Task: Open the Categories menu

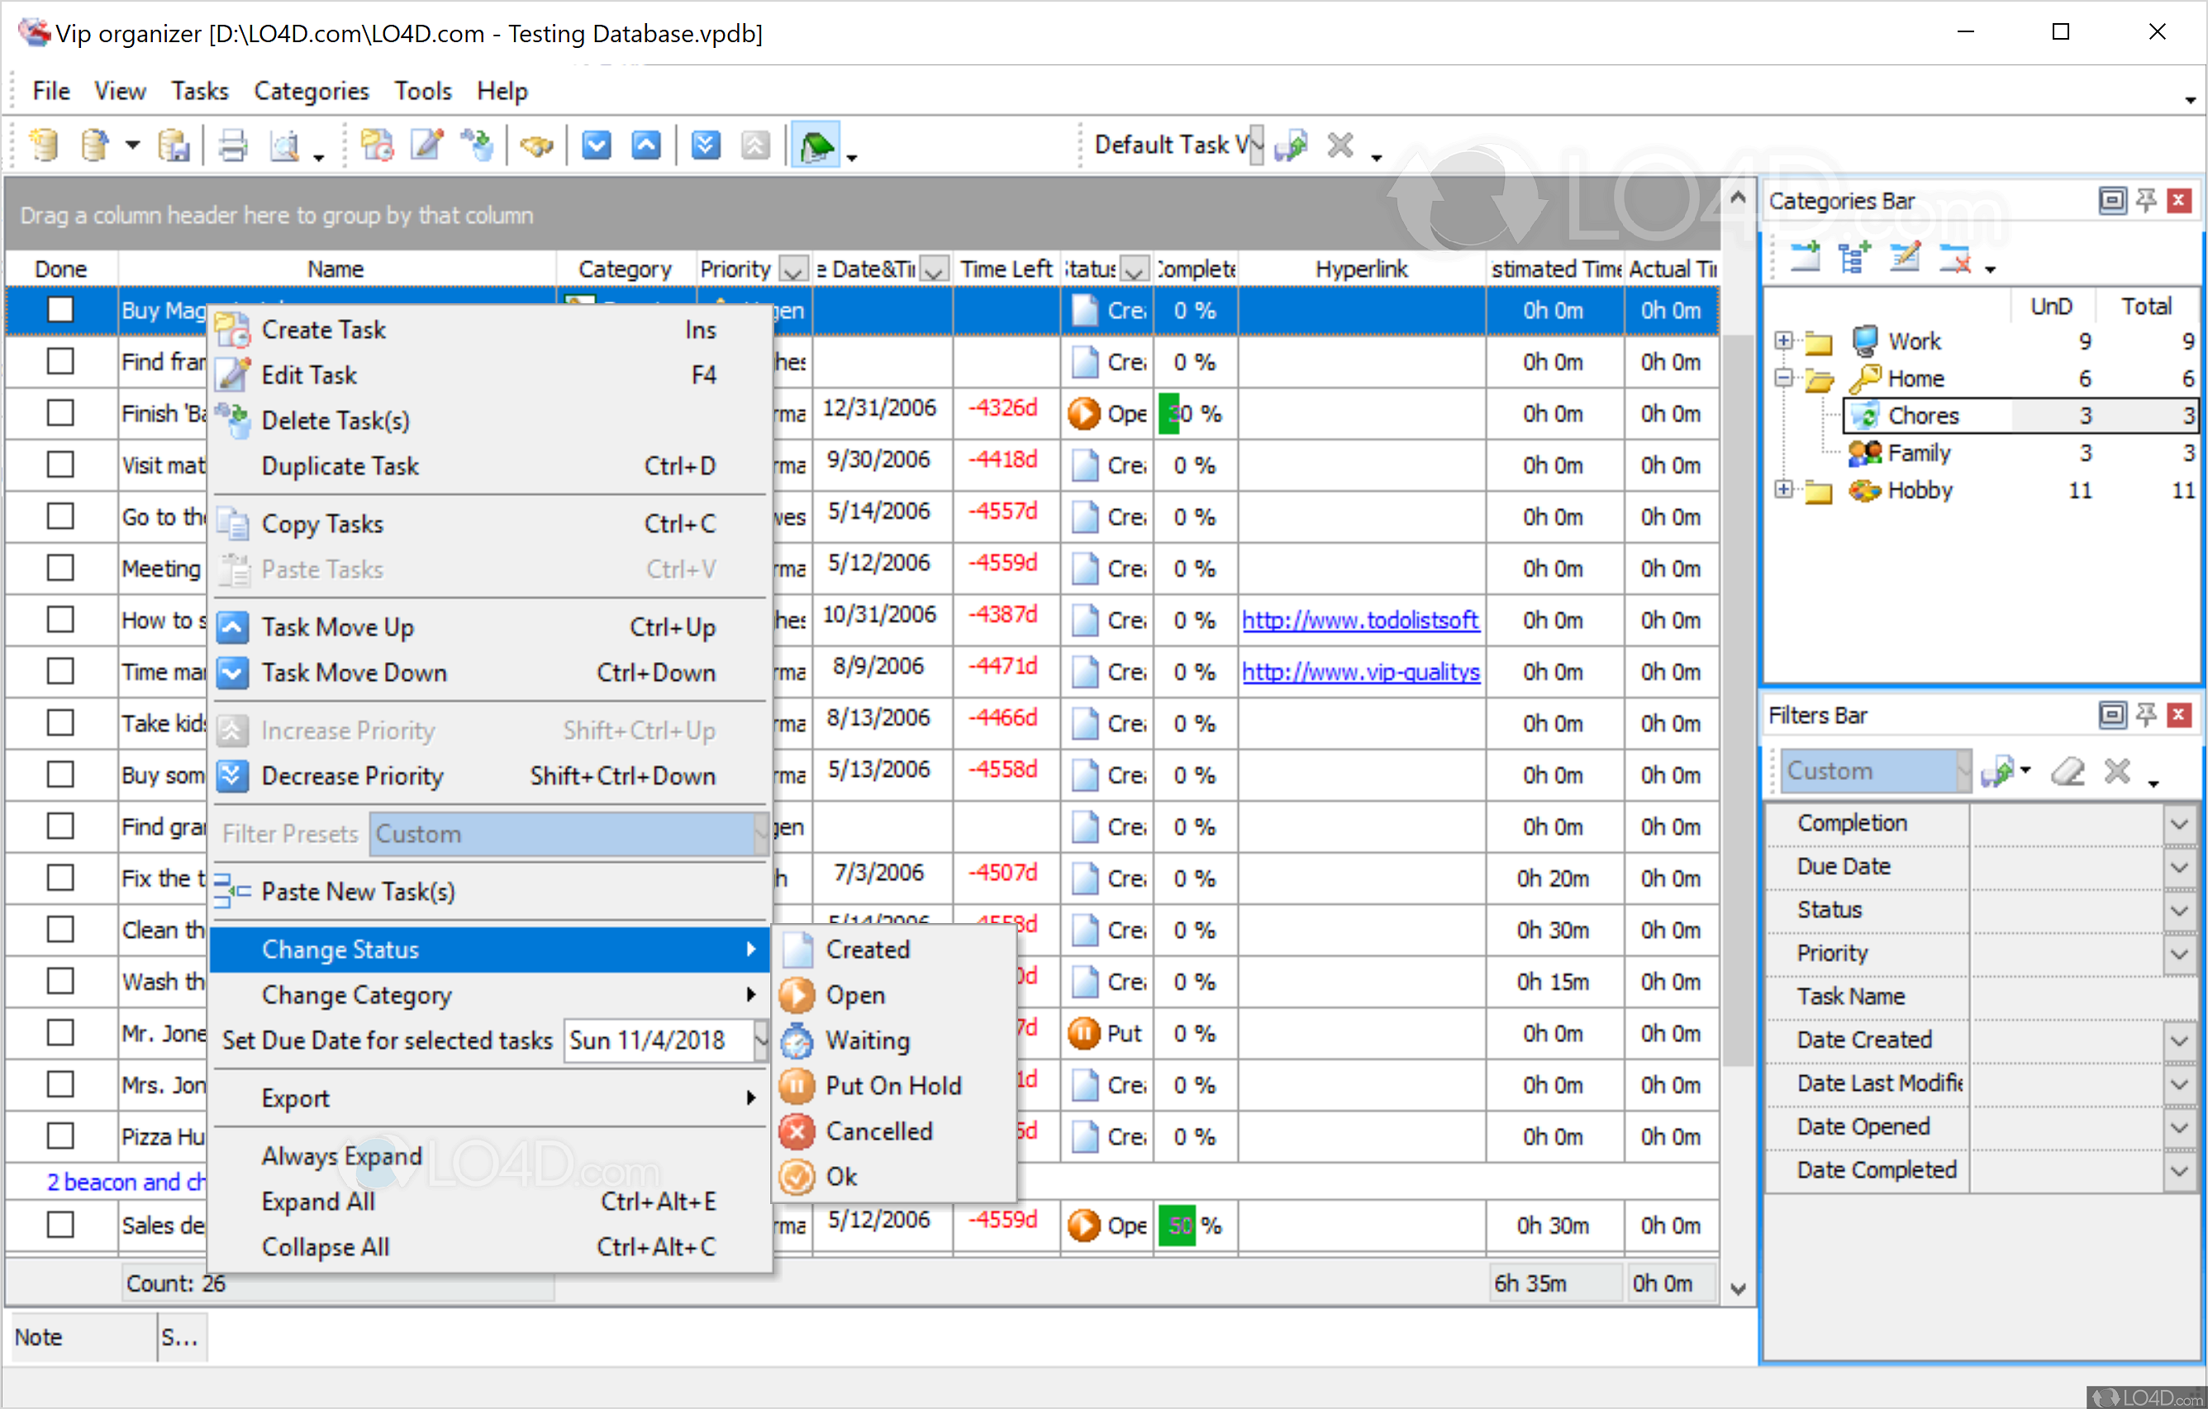Action: pos(311,91)
